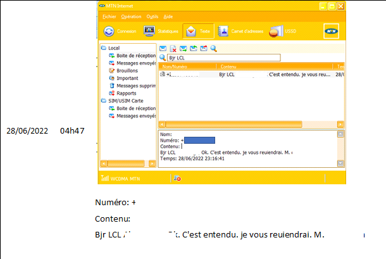This screenshot has height=259, width=386.
Task: Open the Aide menu
Action: 168,16
